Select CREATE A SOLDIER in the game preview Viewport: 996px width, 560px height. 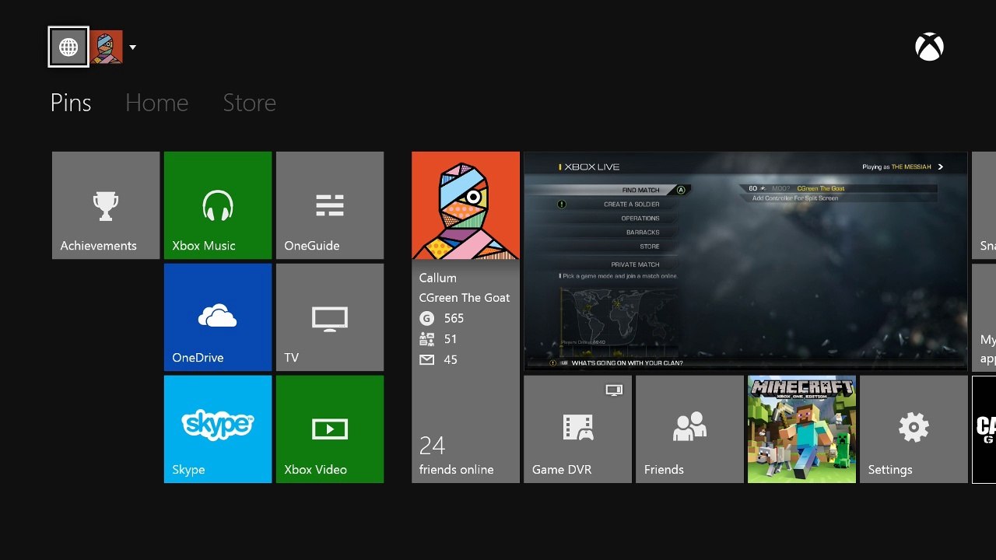click(632, 205)
